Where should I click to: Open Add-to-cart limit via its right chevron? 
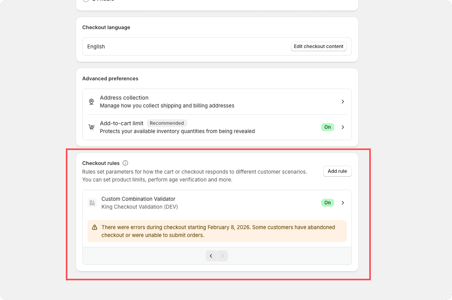pos(343,127)
